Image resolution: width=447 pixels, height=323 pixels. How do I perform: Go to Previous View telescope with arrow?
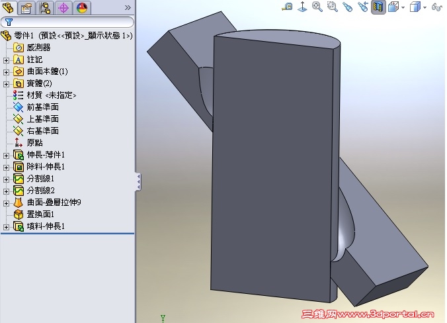pyautogui.click(x=363, y=7)
